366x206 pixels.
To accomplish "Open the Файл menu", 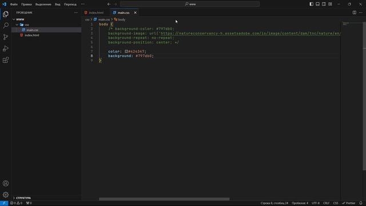I will click(14, 4).
